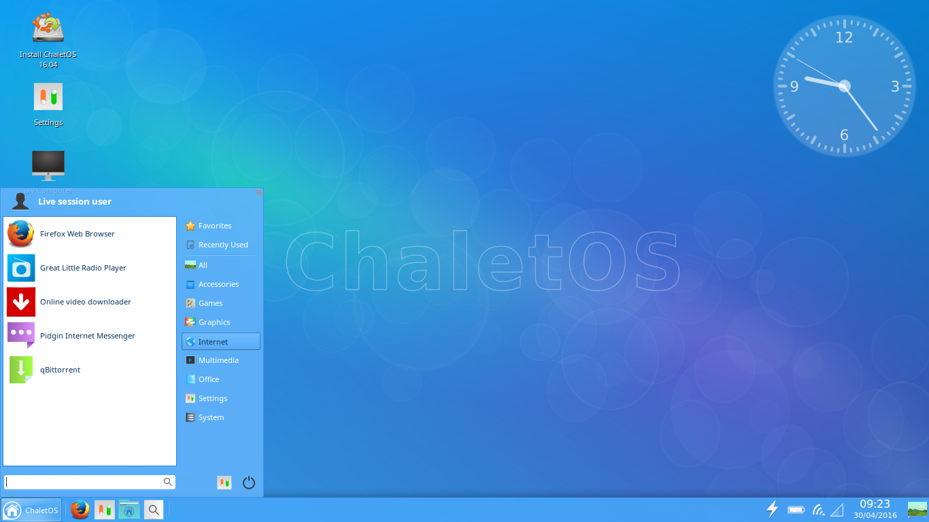Open the search tool in the taskbar

(x=154, y=510)
